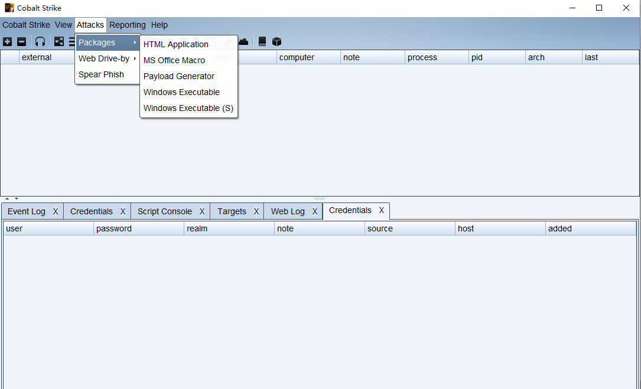This screenshot has width=641, height=389.
Task: Switch to the Event Log tab
Action: coord(27,211)
